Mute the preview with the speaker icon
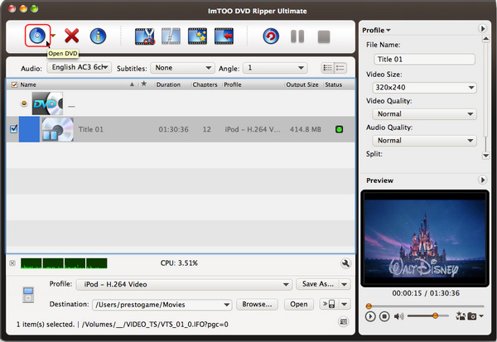Viewport: 497px width, 342px height. pos(398,316)
